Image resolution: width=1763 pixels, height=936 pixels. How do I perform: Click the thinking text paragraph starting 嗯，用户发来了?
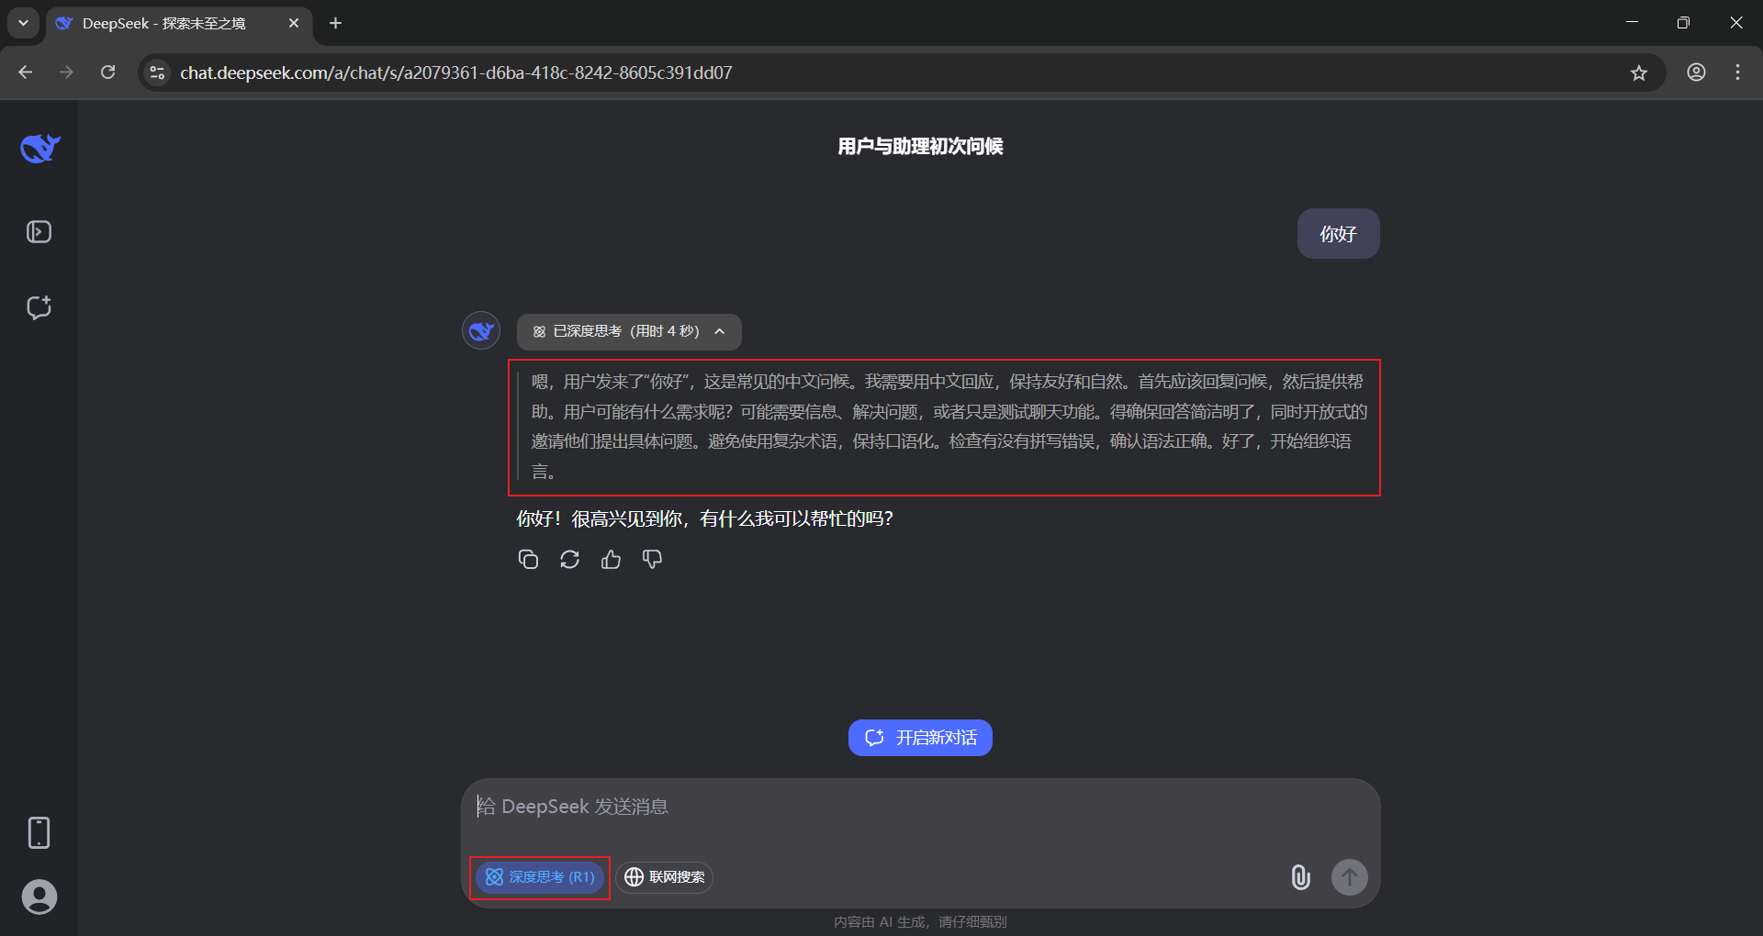click(x=949, y=427)
